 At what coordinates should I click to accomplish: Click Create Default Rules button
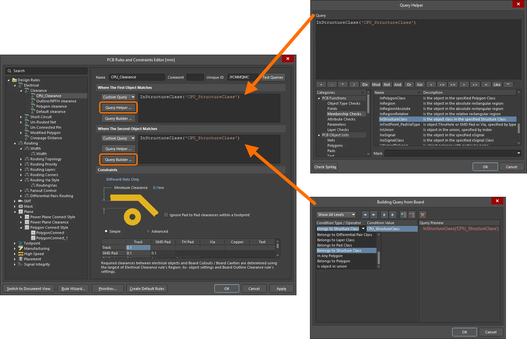click(147, 289)
